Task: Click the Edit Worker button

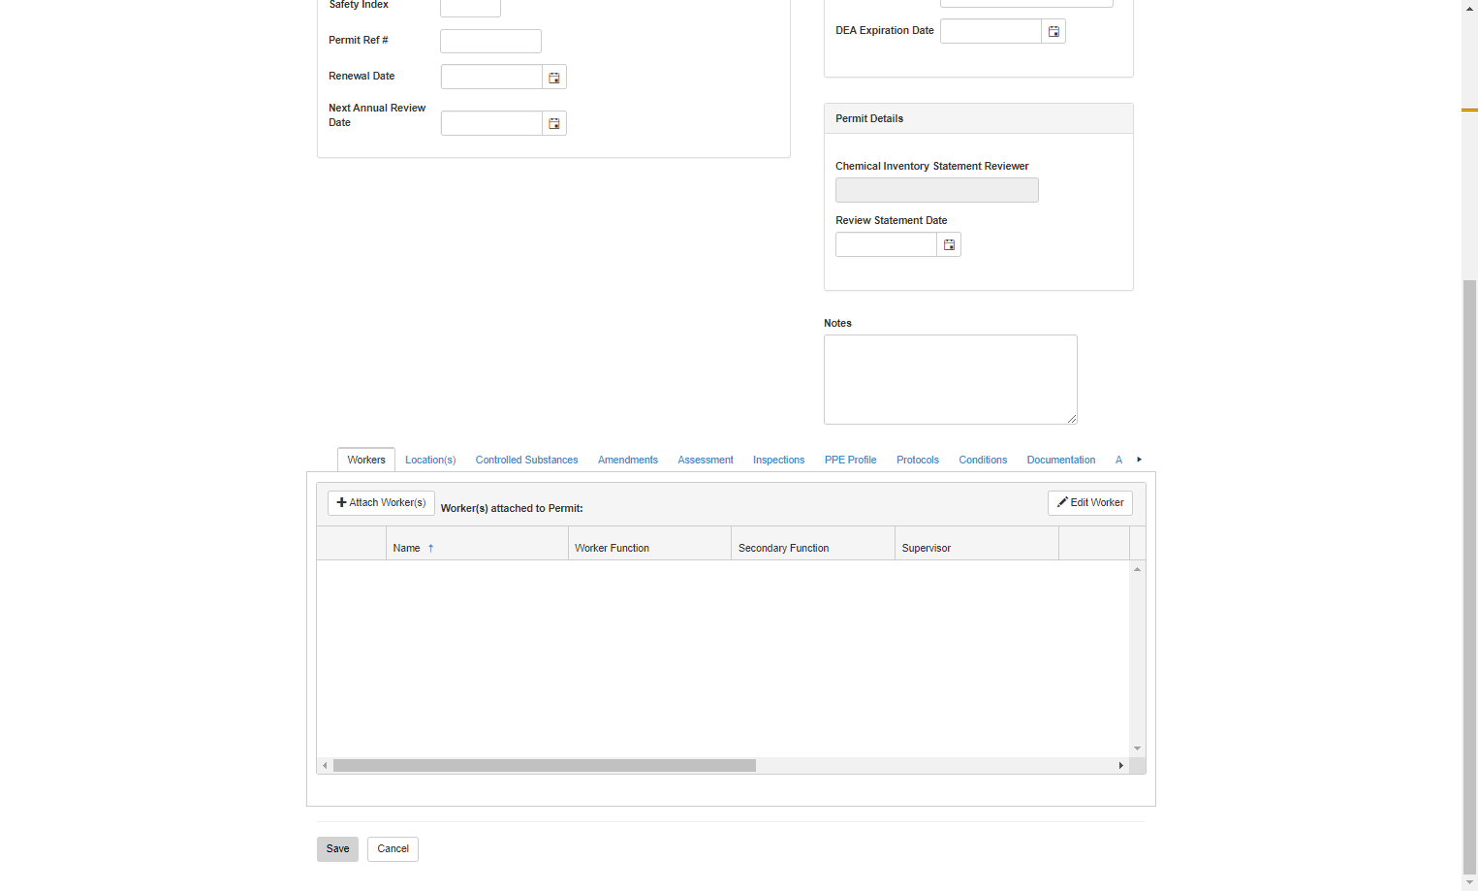Action: pyautogui.click(x=1090, y=502)
